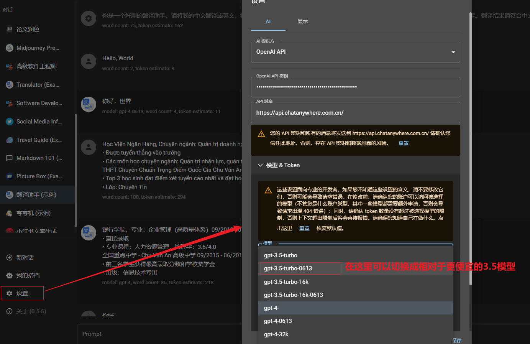Image resolution: width=530 pixels, height=344 pixels.
Task: Click the Hello, World user avatar
Action: (x=89, y=61)
